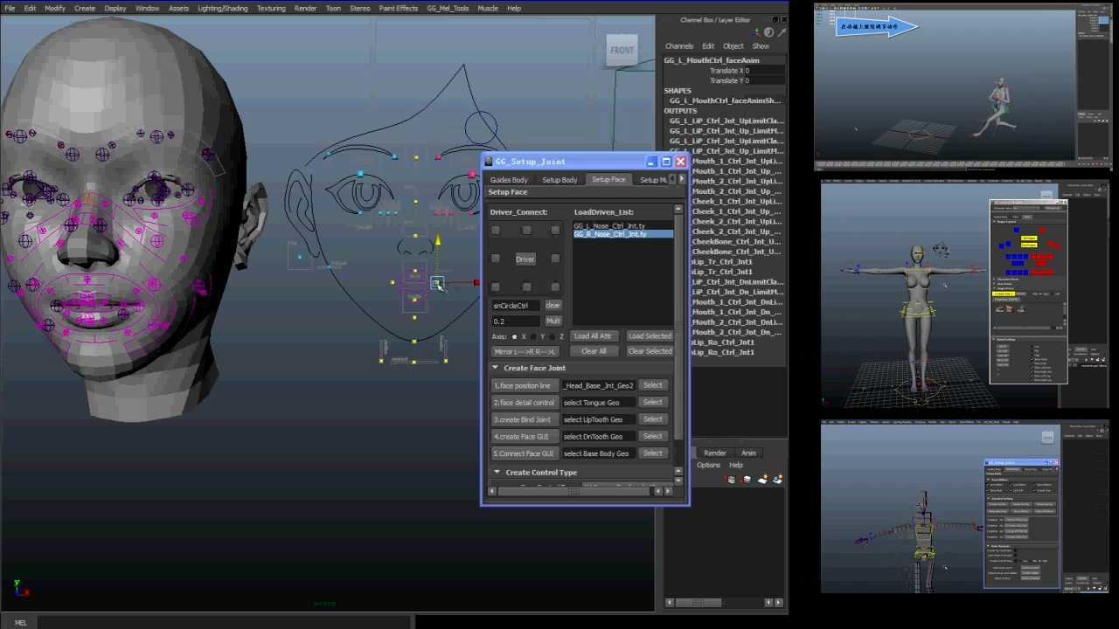Click the clear button beside snCircleCtrl

point(553,305)
